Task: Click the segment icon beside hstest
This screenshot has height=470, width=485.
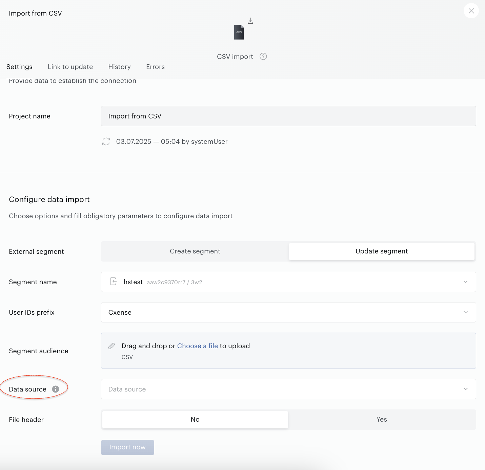Action: click(114, 282)
